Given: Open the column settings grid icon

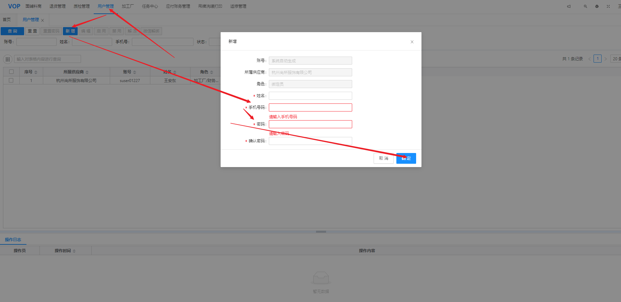Looking at the screenshot, I should [x=8, y=59].
